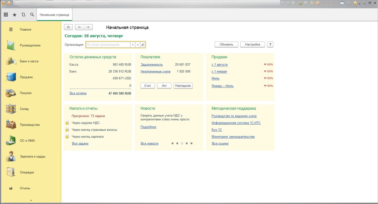This screenshot has height=204, width=378.
Task: Open Отчеты chart icon
Action: point(11,188)
